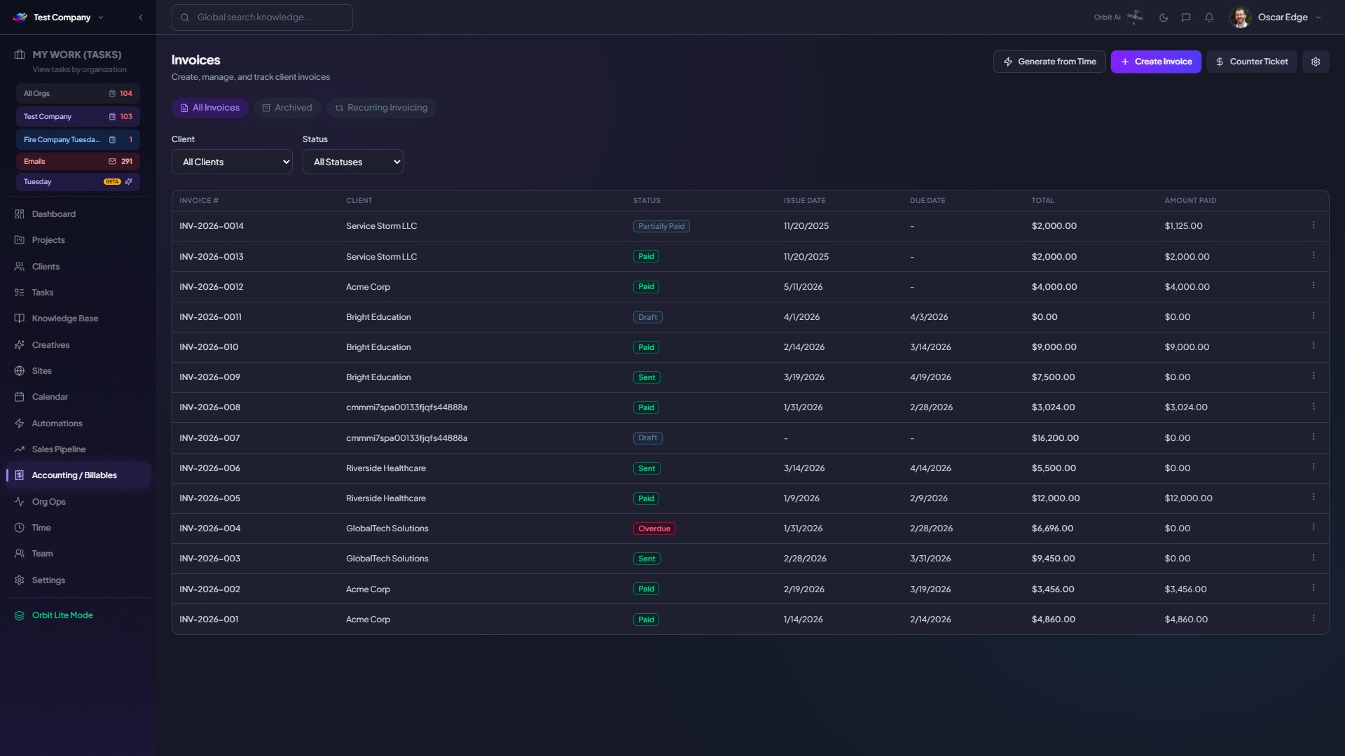Open Emails task filter
This screenshot has width=1345, height=756.
click(x=78, y=162)
